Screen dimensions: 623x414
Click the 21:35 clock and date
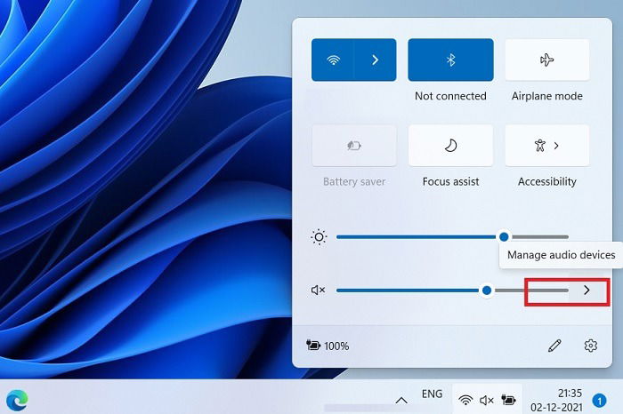click(x=556, y=400)
